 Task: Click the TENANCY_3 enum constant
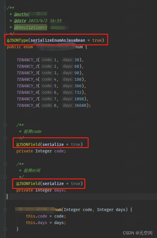[27, 73]
